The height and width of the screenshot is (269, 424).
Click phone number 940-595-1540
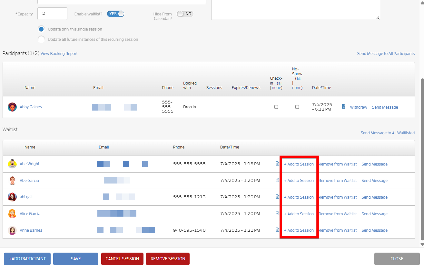tap(189, 230)
